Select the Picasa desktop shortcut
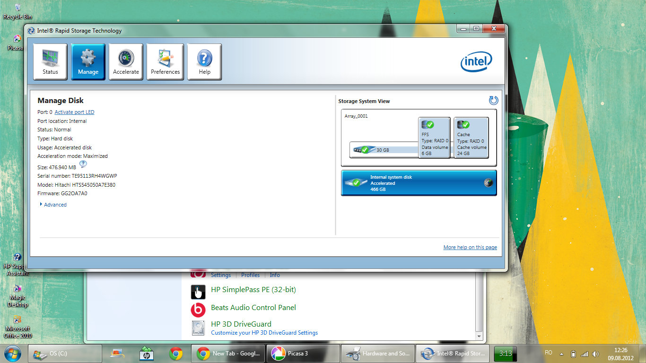 (x=17, y=43)
